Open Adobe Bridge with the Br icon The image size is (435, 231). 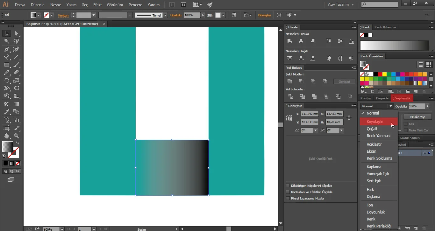[172, 4]
